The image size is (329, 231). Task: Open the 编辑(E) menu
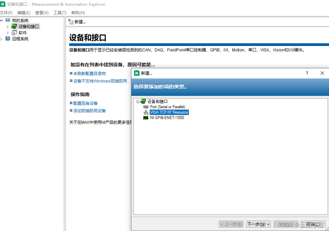point(24,13)
